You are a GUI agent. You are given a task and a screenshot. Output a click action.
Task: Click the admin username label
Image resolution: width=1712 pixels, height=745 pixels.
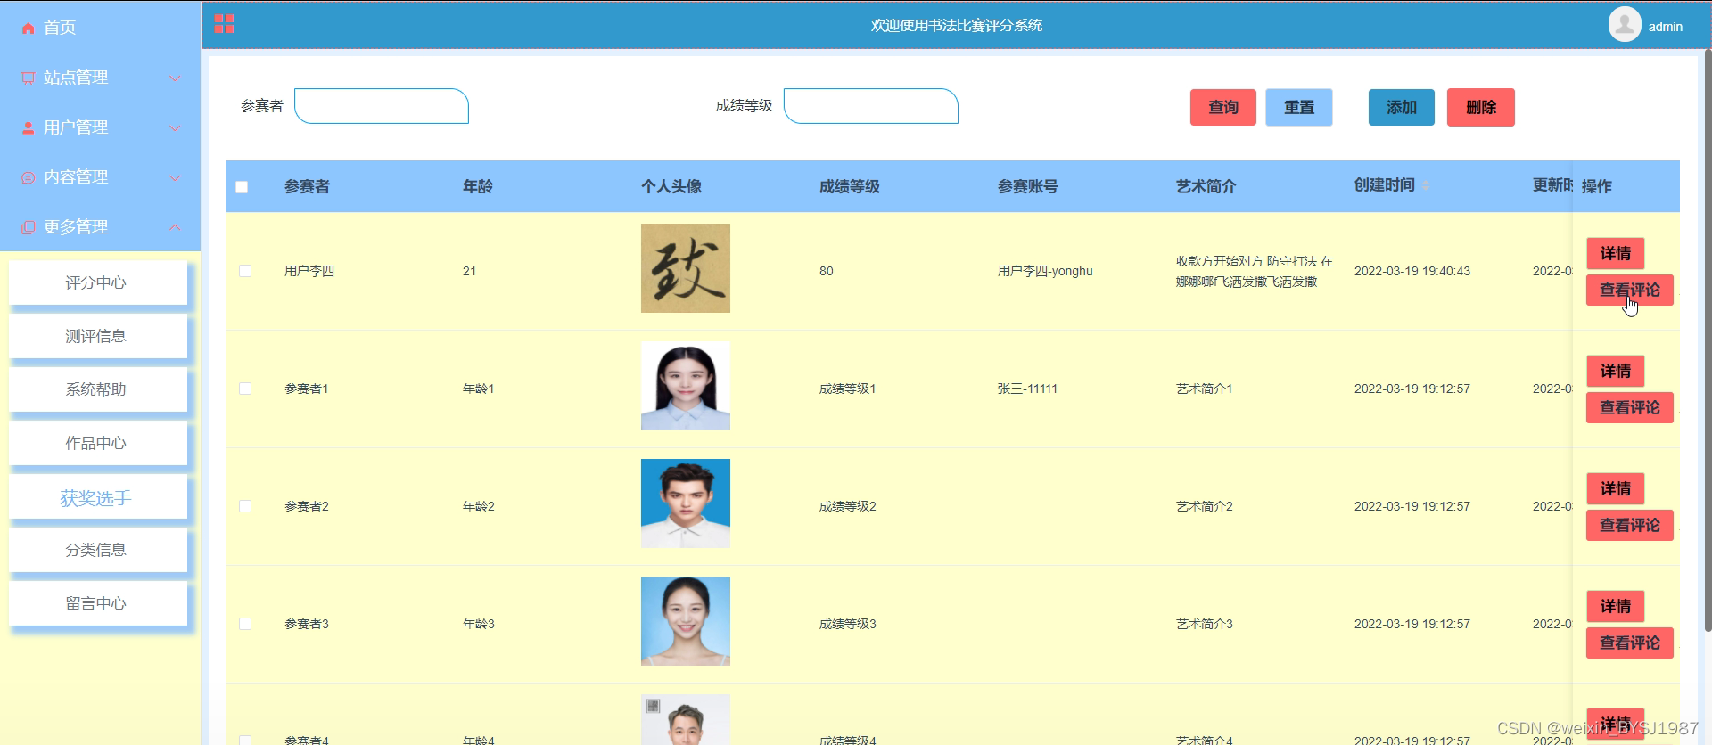[1665, 27]
